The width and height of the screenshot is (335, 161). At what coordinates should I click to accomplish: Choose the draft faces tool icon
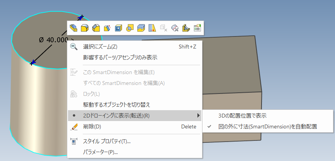[107, 28]
